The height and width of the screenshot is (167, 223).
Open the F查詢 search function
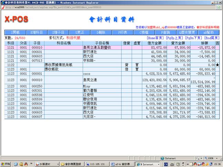pos(166,32)
